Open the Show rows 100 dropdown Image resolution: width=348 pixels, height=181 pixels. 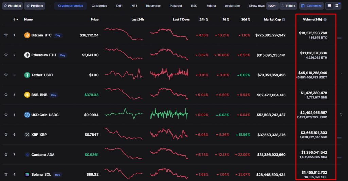(272, 6)
